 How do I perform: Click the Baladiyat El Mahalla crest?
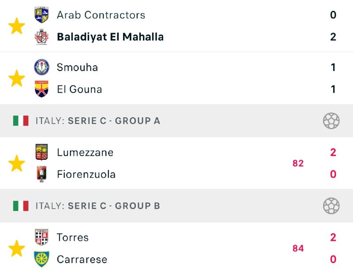pyautogui.click(x=41, y=37)
